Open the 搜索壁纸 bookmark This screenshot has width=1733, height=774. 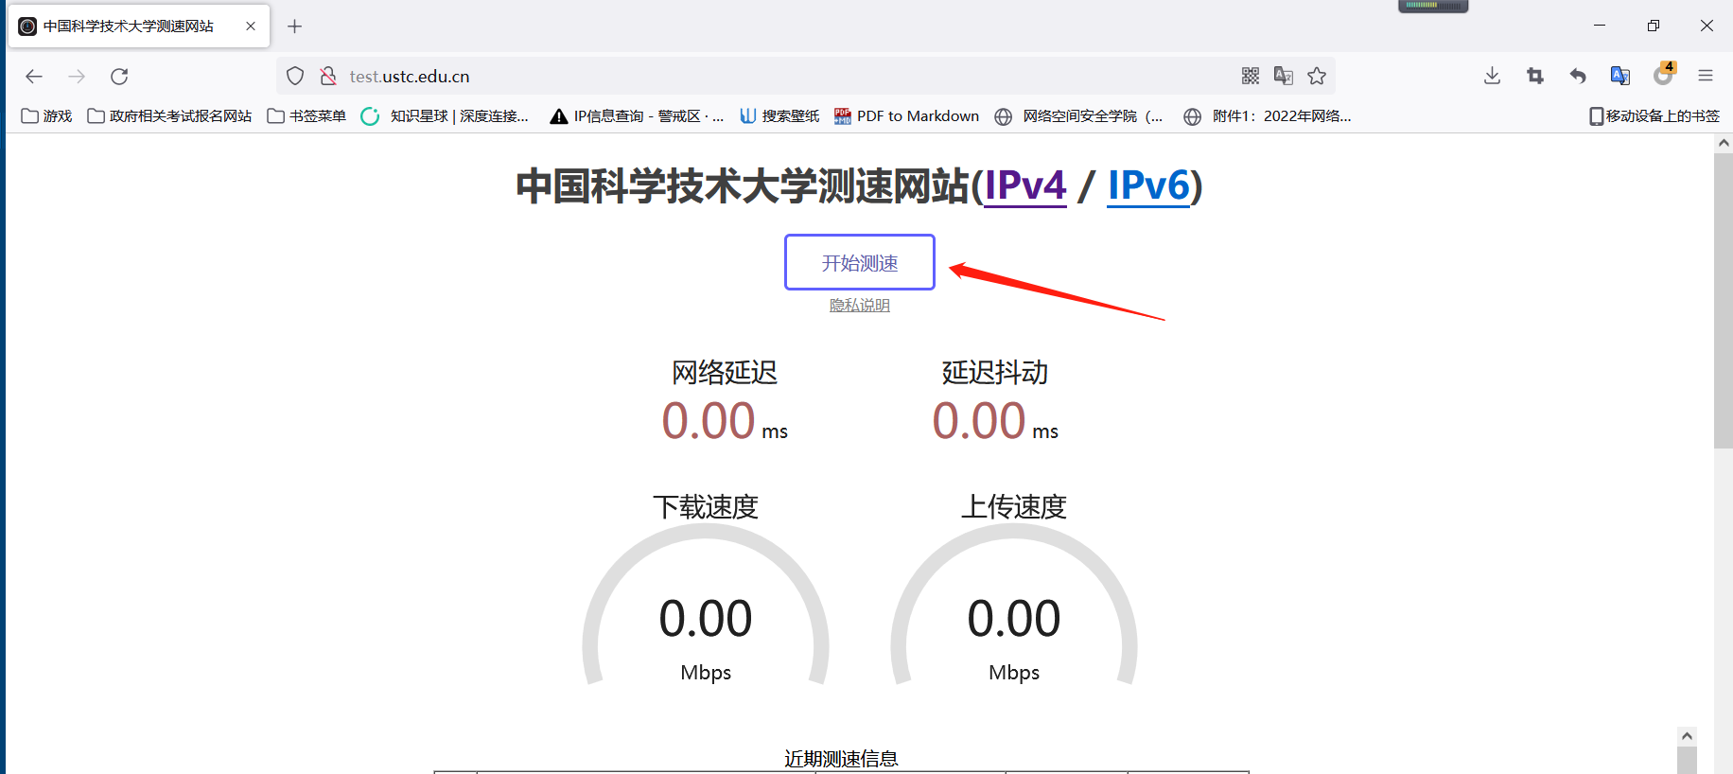[x=779, y=115]
